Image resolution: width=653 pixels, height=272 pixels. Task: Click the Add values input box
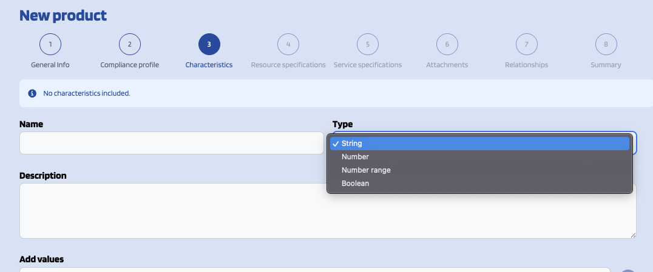click(x=314, y=270)
